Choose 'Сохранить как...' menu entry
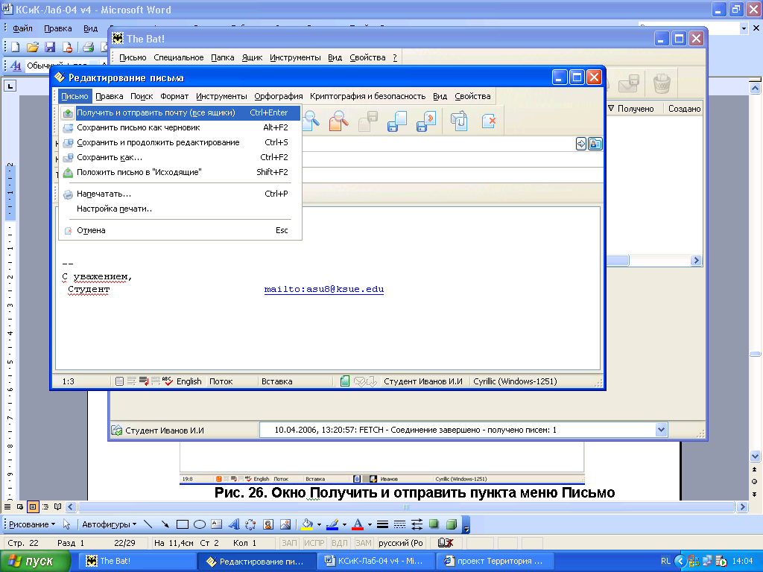This screenshot has height=572, width=763. (180, 157)
